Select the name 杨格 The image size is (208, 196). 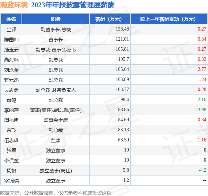pyautogui.click(x=11, y=171)
